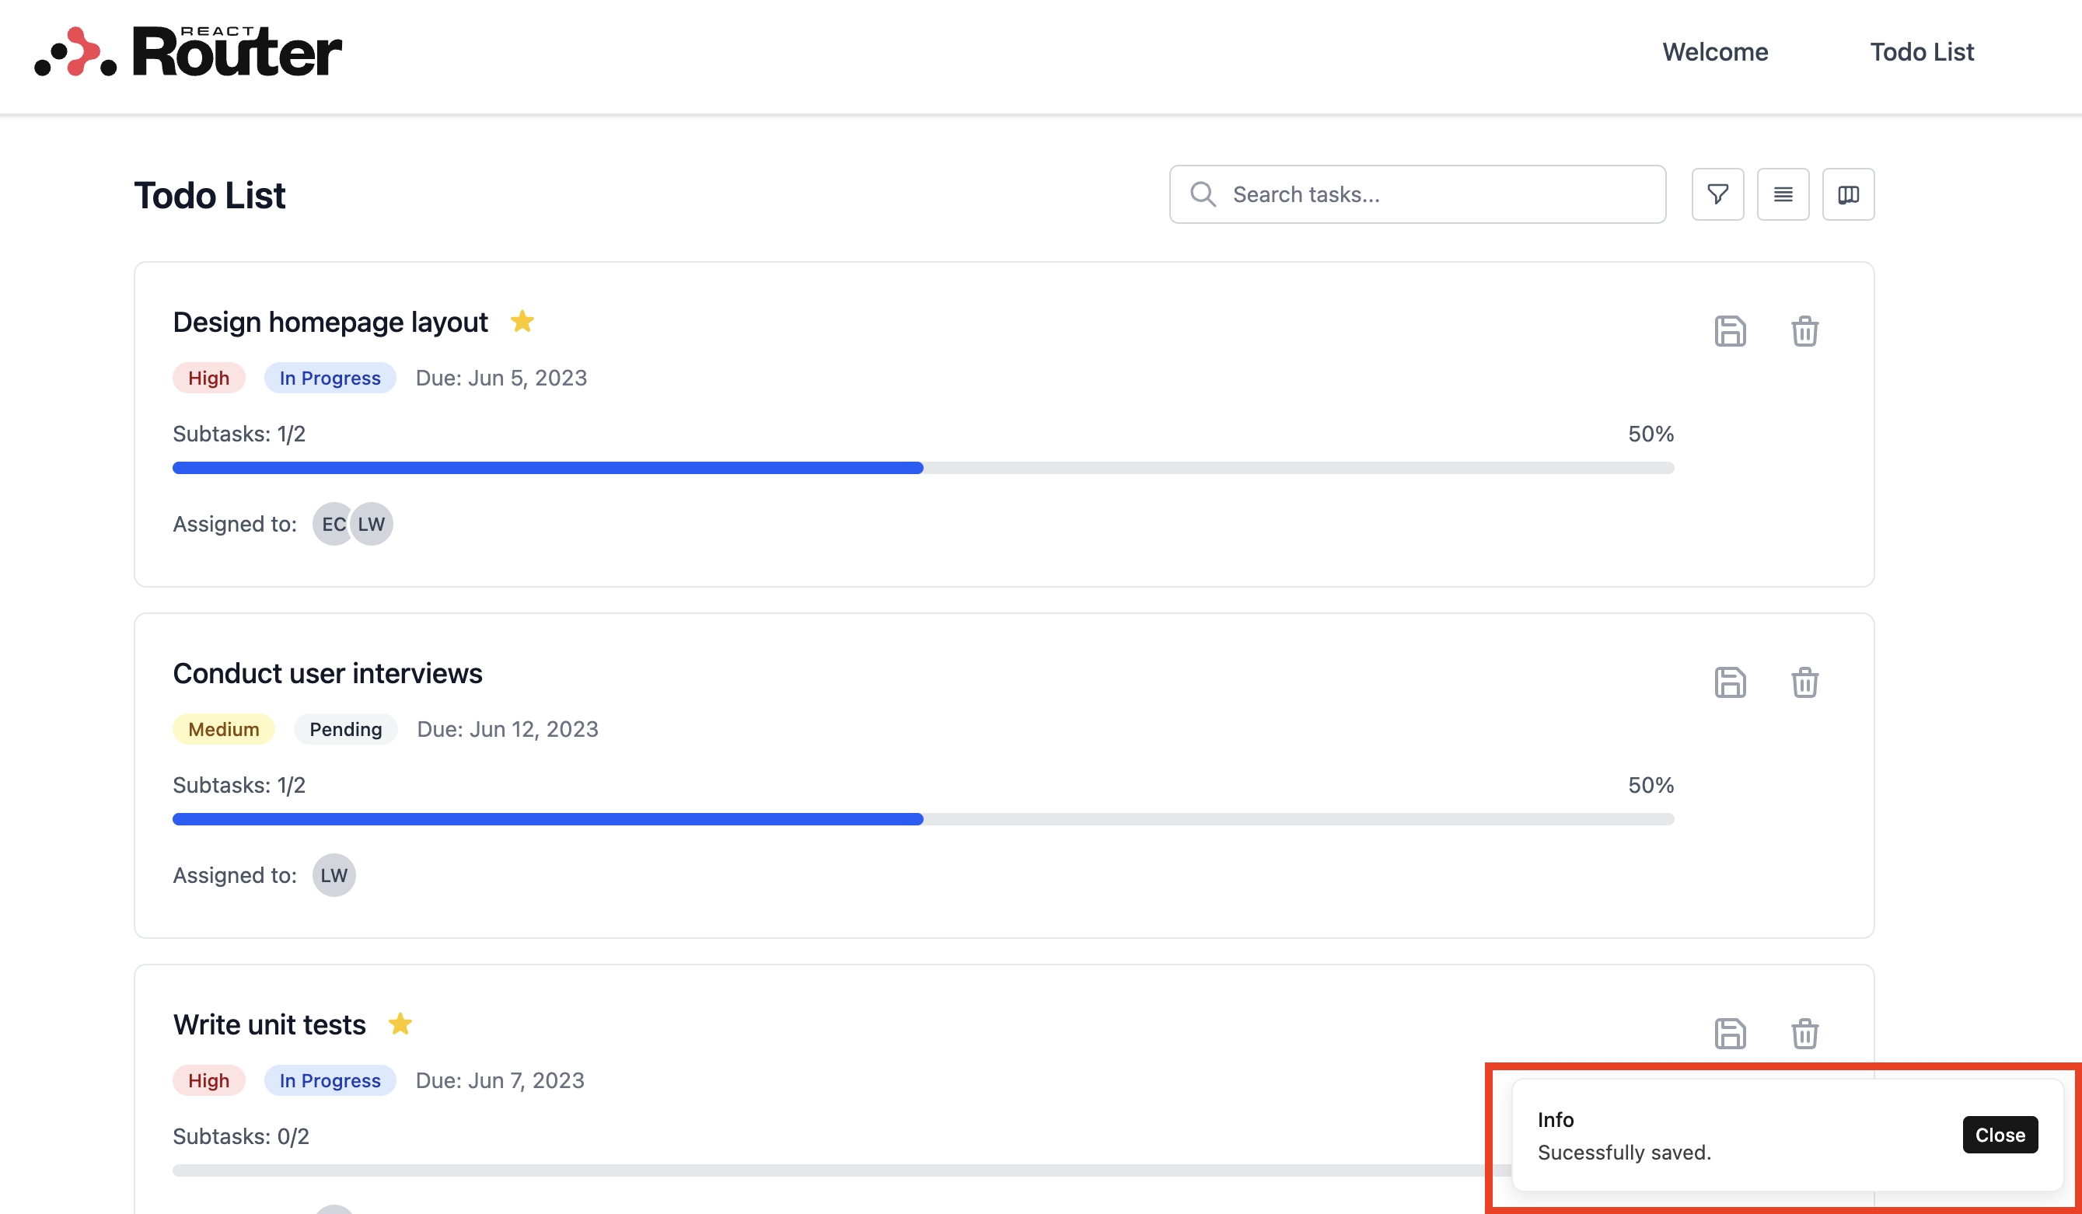Image resolution: width=2082 pixels, height=1214 pixels.
Task: Click the EC assignee avatar
Action: [x=332, y=525]
